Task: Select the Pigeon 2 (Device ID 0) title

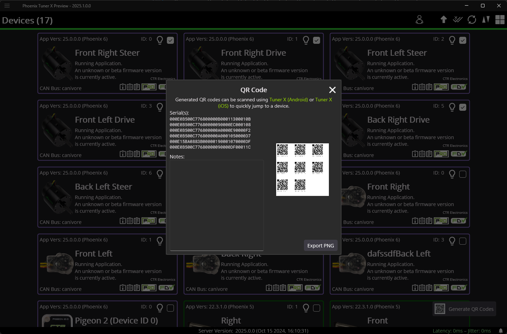Action: coord(116,321)
